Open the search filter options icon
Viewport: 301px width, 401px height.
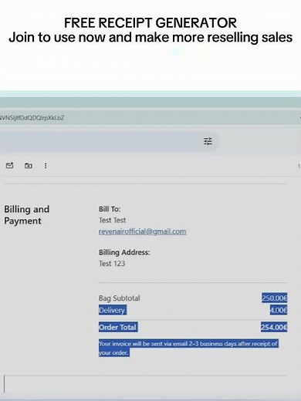pyautogui.click(x=208, y=141)
